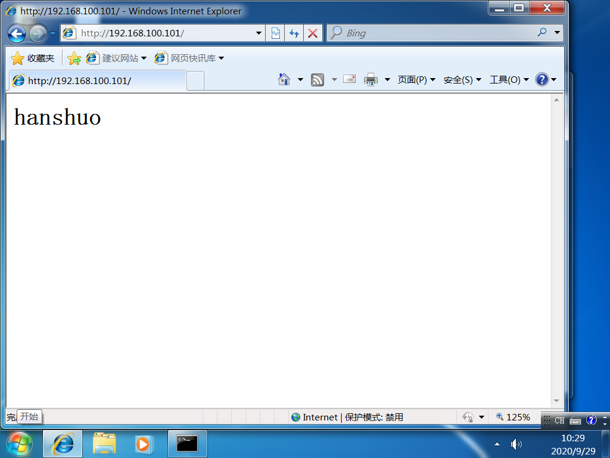Open the search provider dropdown arrow
Viewport: 610px width, 458px height.
[557, 32]
